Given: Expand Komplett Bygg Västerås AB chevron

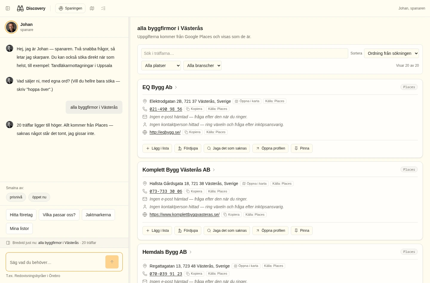Looking at the screenshot, I should point(214,170).
